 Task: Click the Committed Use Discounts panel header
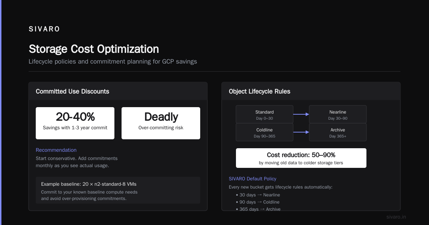pos(118,91)
